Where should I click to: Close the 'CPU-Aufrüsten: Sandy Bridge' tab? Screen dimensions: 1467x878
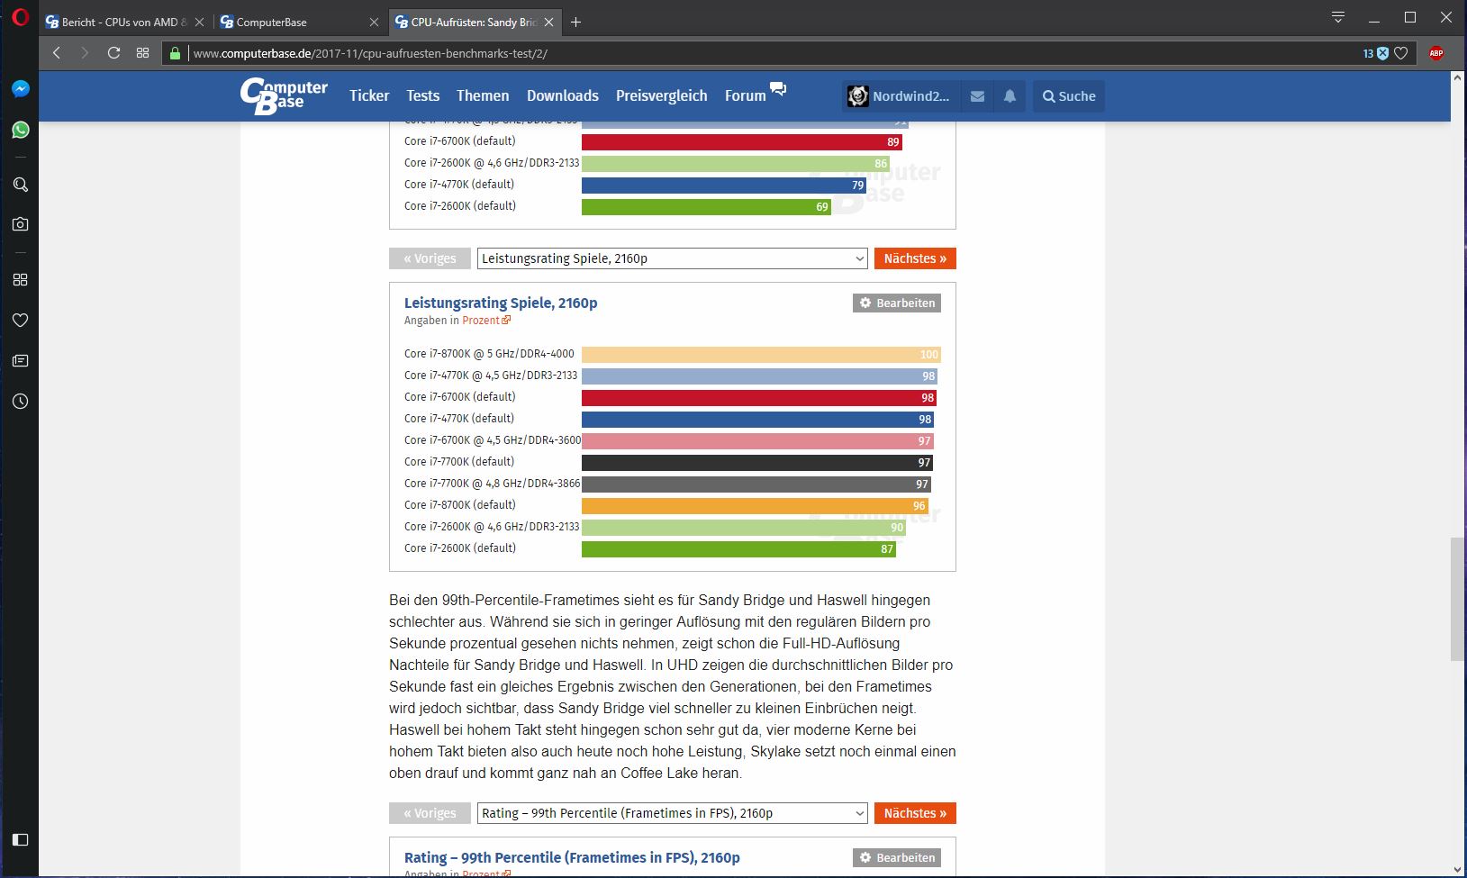tap(548, 23)
